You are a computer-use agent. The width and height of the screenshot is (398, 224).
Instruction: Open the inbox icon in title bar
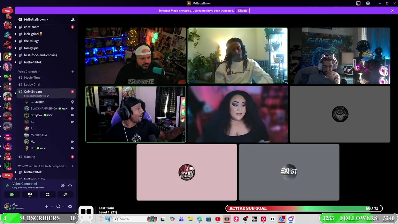tap(359, 3)
